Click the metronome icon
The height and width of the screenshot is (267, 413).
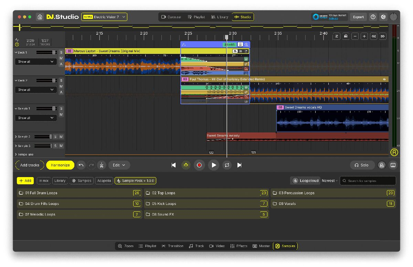tap(382, 165)
